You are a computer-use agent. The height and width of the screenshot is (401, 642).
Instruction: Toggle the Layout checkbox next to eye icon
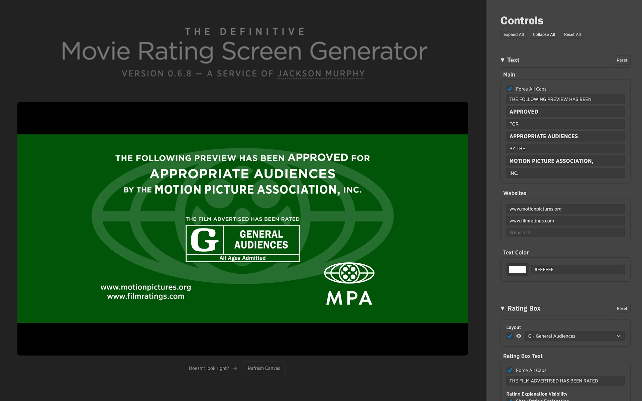click(x=510, y=336)
